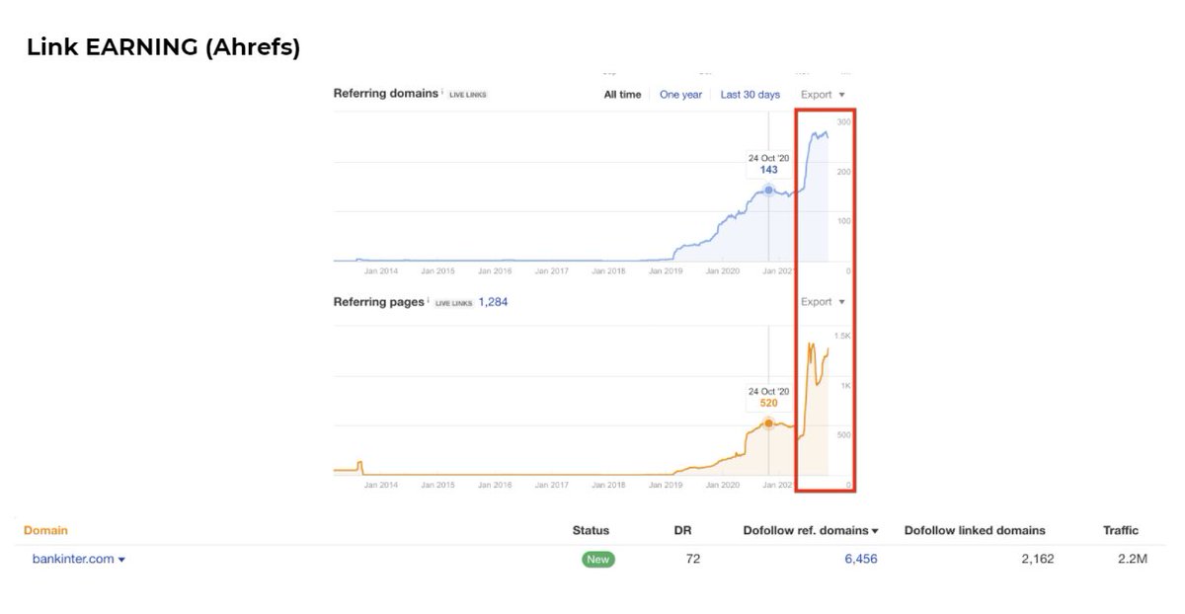Click the DR value 72

point(693,559)
